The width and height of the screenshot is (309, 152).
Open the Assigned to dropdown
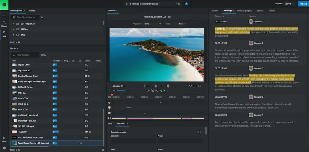pyautogui.click(x=153, y=24)
